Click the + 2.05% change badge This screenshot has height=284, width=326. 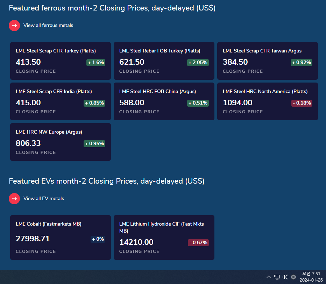click(198, 62)
